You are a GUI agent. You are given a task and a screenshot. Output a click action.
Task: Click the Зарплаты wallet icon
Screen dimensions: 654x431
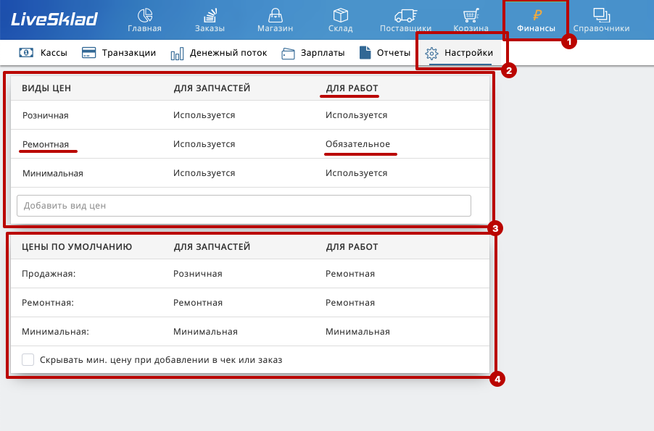[289, 54]
